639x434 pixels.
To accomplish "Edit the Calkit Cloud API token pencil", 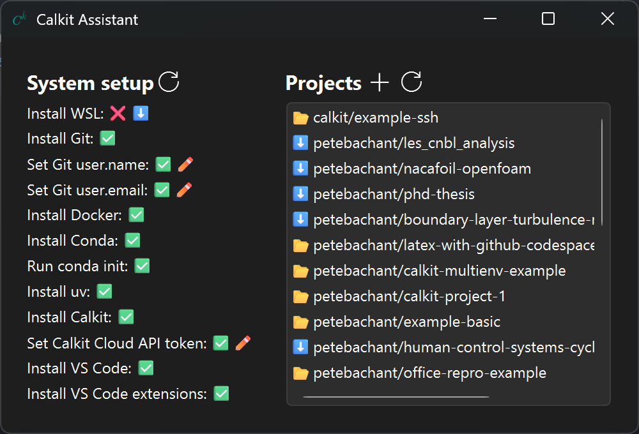I will tap(243, 343).
